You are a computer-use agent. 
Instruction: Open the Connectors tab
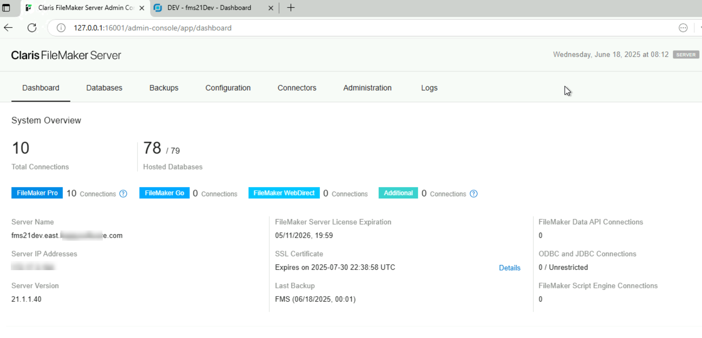(297, 88)
